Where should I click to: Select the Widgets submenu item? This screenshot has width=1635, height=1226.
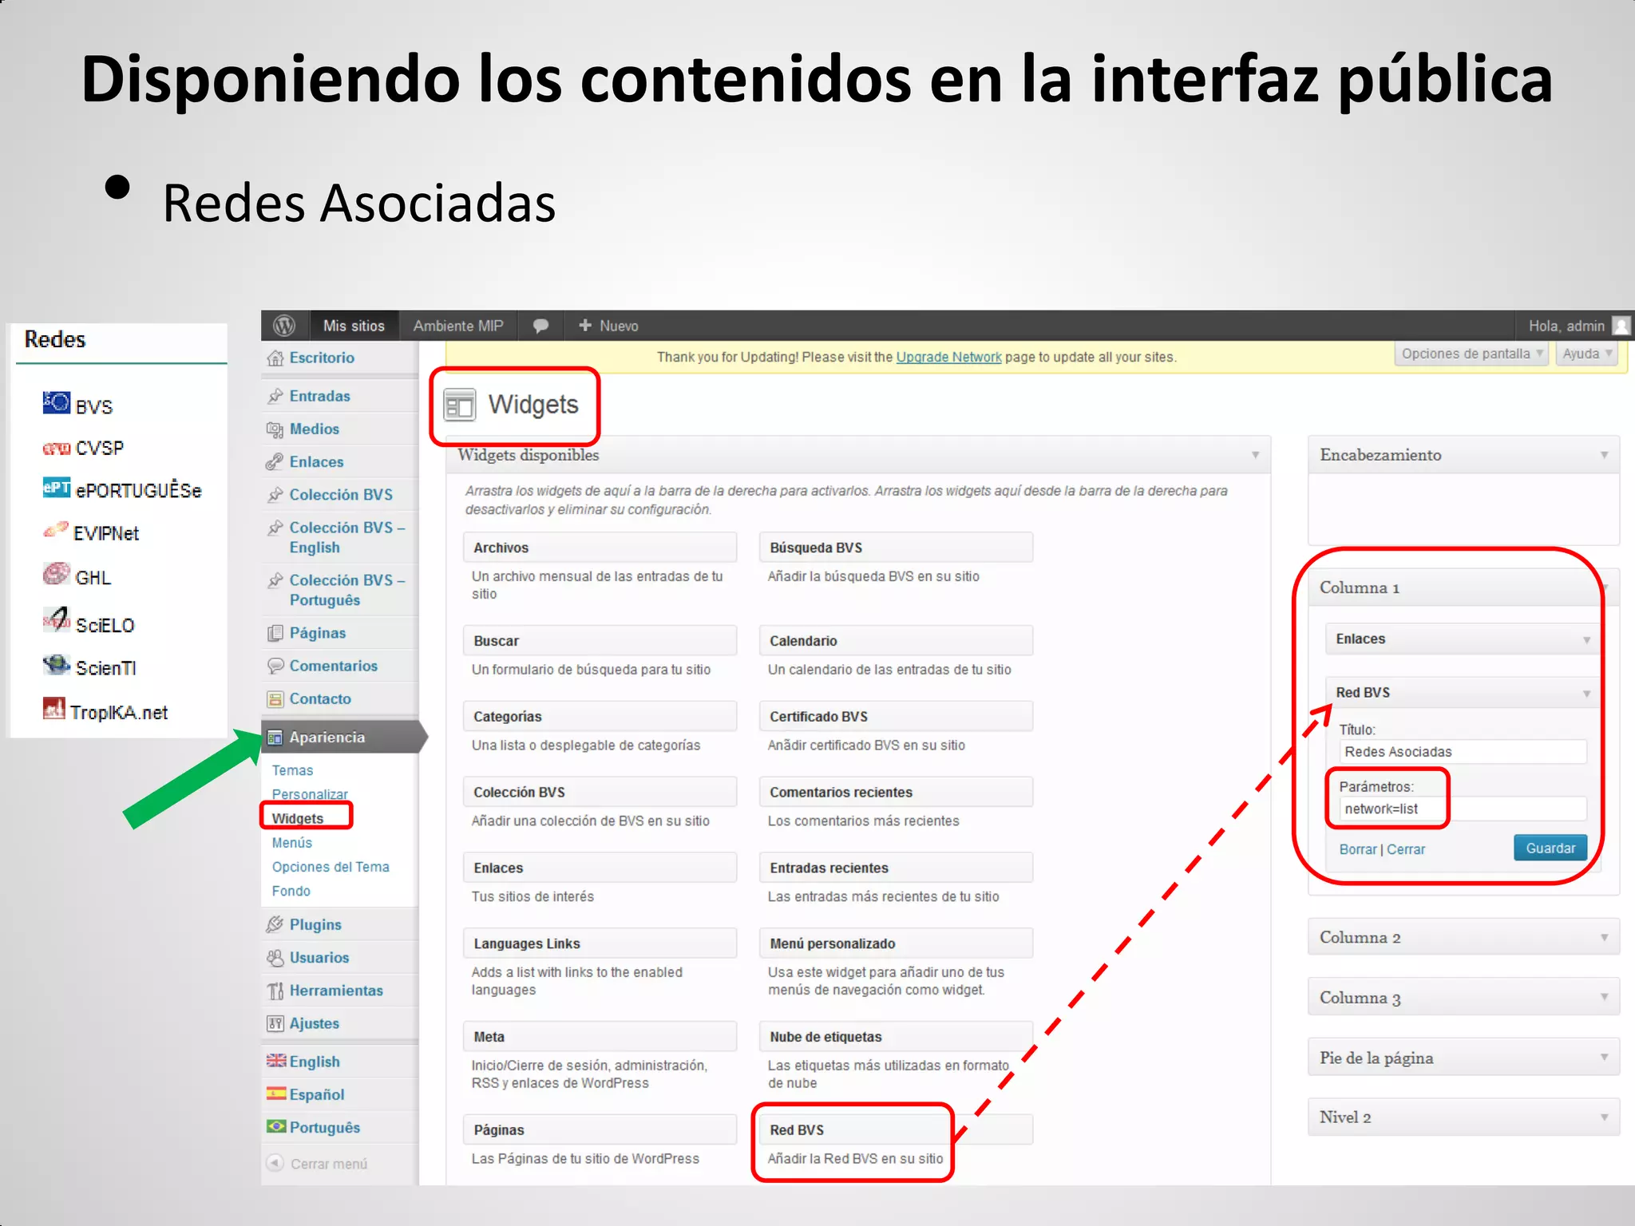pos(297,818)
